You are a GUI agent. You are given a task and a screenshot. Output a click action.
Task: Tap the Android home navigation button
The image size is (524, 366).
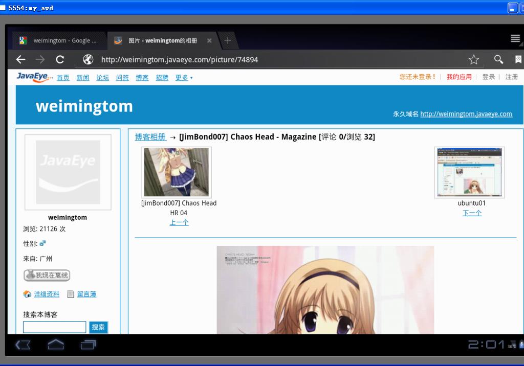coord(56,345)
